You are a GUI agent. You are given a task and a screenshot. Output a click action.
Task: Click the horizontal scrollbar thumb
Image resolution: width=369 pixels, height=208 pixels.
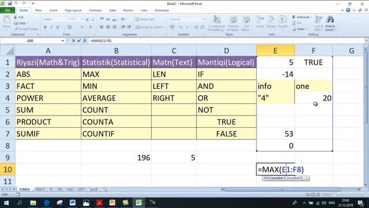pyautogui.click(x=283, y=190)
